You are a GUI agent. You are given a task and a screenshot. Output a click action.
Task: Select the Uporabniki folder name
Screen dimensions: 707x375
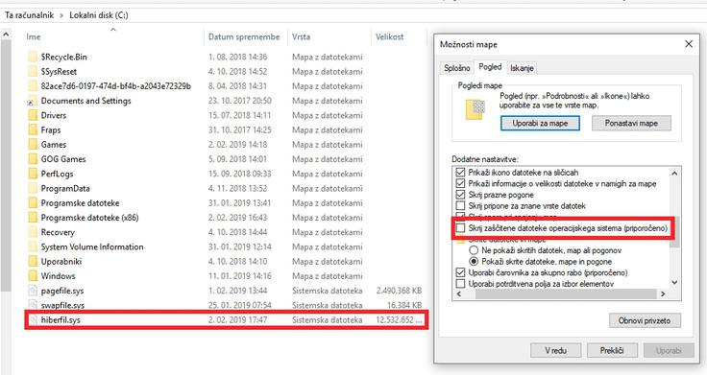pyautogui.click(x=61, y=262)
